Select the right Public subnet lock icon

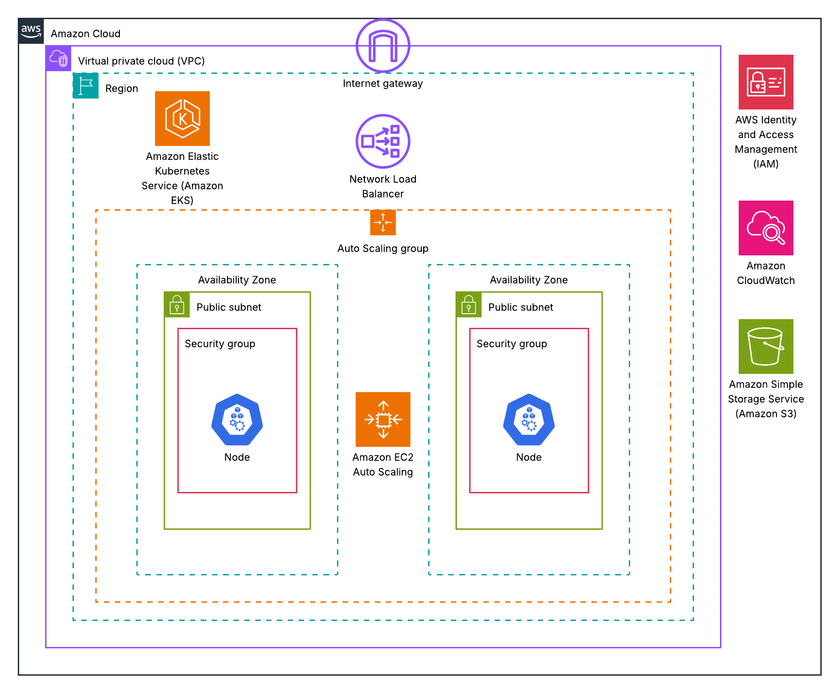point(469,305)
